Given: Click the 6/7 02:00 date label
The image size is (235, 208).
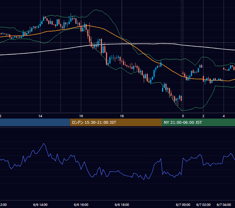Looking at the screenshot, I should coord(203,205).
